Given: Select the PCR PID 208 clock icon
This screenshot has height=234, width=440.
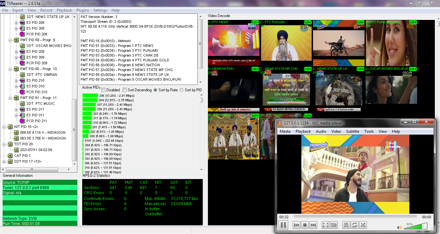Looking at the screenshot, I should point(22,34).
